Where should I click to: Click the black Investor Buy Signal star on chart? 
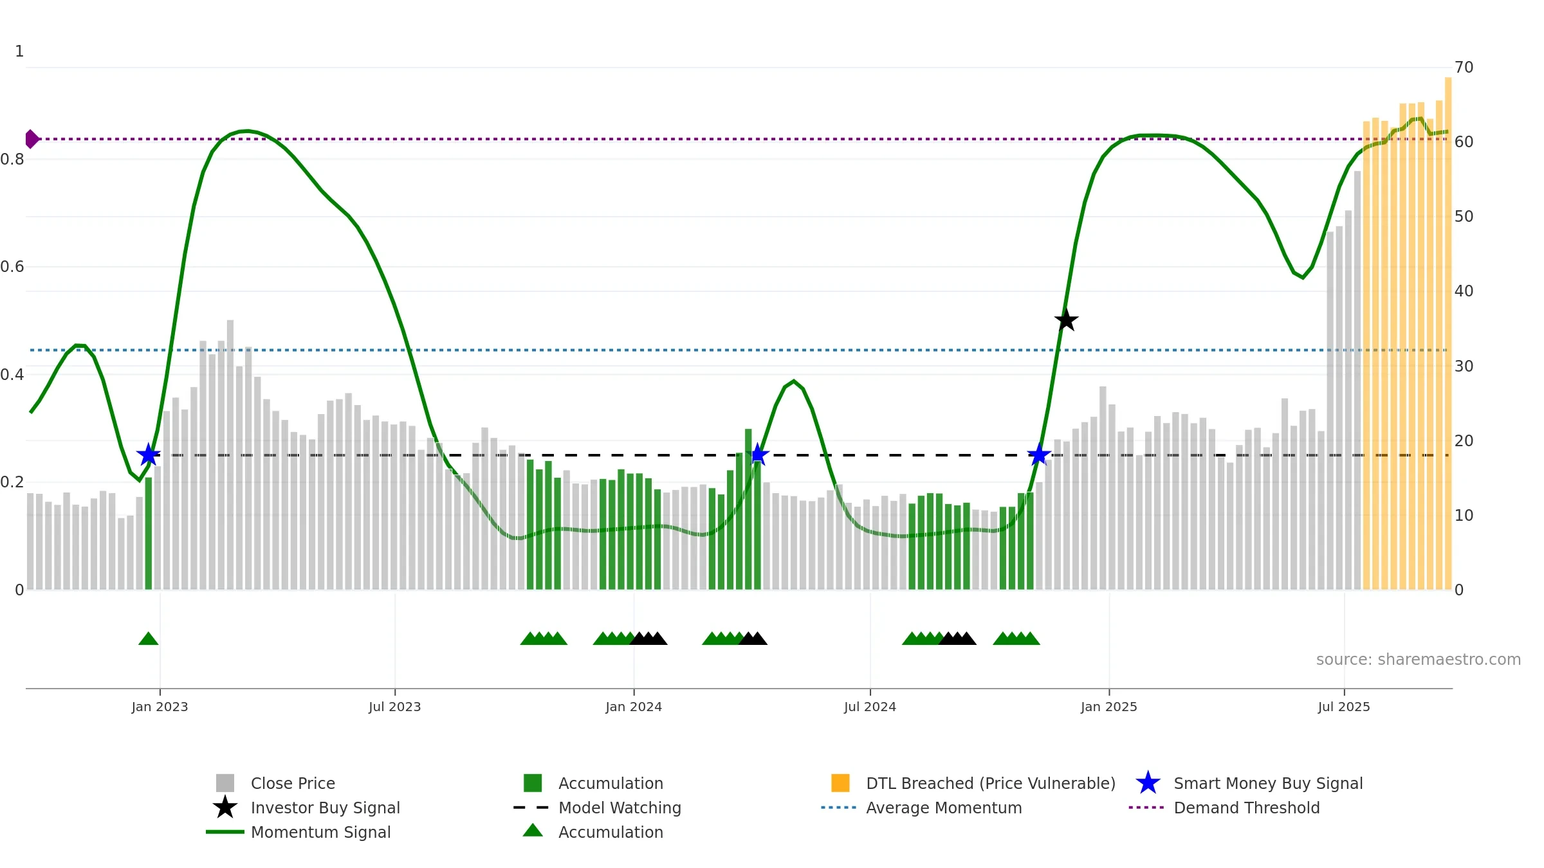coord(1066,320)
